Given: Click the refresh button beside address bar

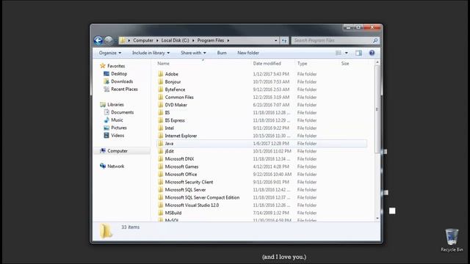Looking at the screenshot, I should click(284, 40).
